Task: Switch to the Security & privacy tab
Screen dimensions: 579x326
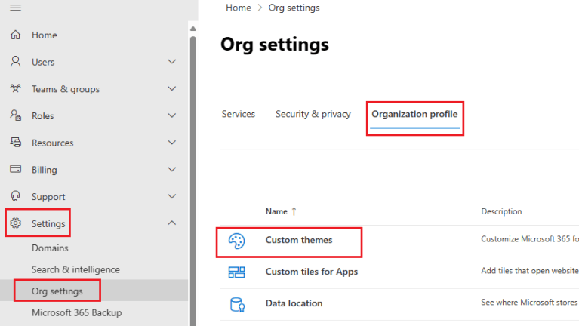Action: (313, 115)
